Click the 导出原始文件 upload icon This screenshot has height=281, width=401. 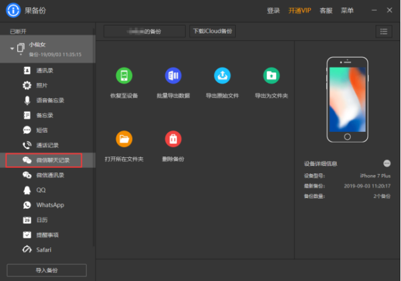[223, 76]
